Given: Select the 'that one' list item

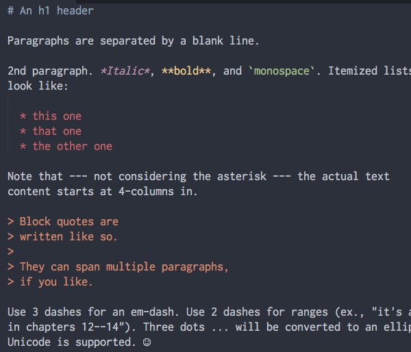Looking at the screenshot, I should click(57, 131).
